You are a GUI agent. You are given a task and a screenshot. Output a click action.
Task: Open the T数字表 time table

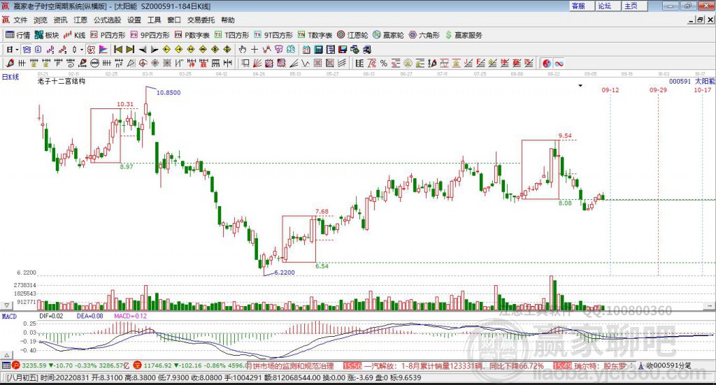tap(315, 35)
